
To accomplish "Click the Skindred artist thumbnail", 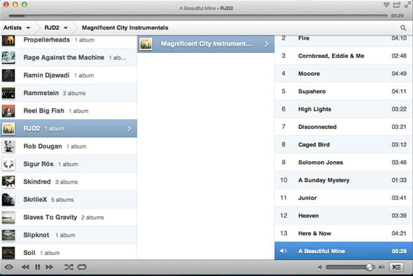I will pos(8,182).
